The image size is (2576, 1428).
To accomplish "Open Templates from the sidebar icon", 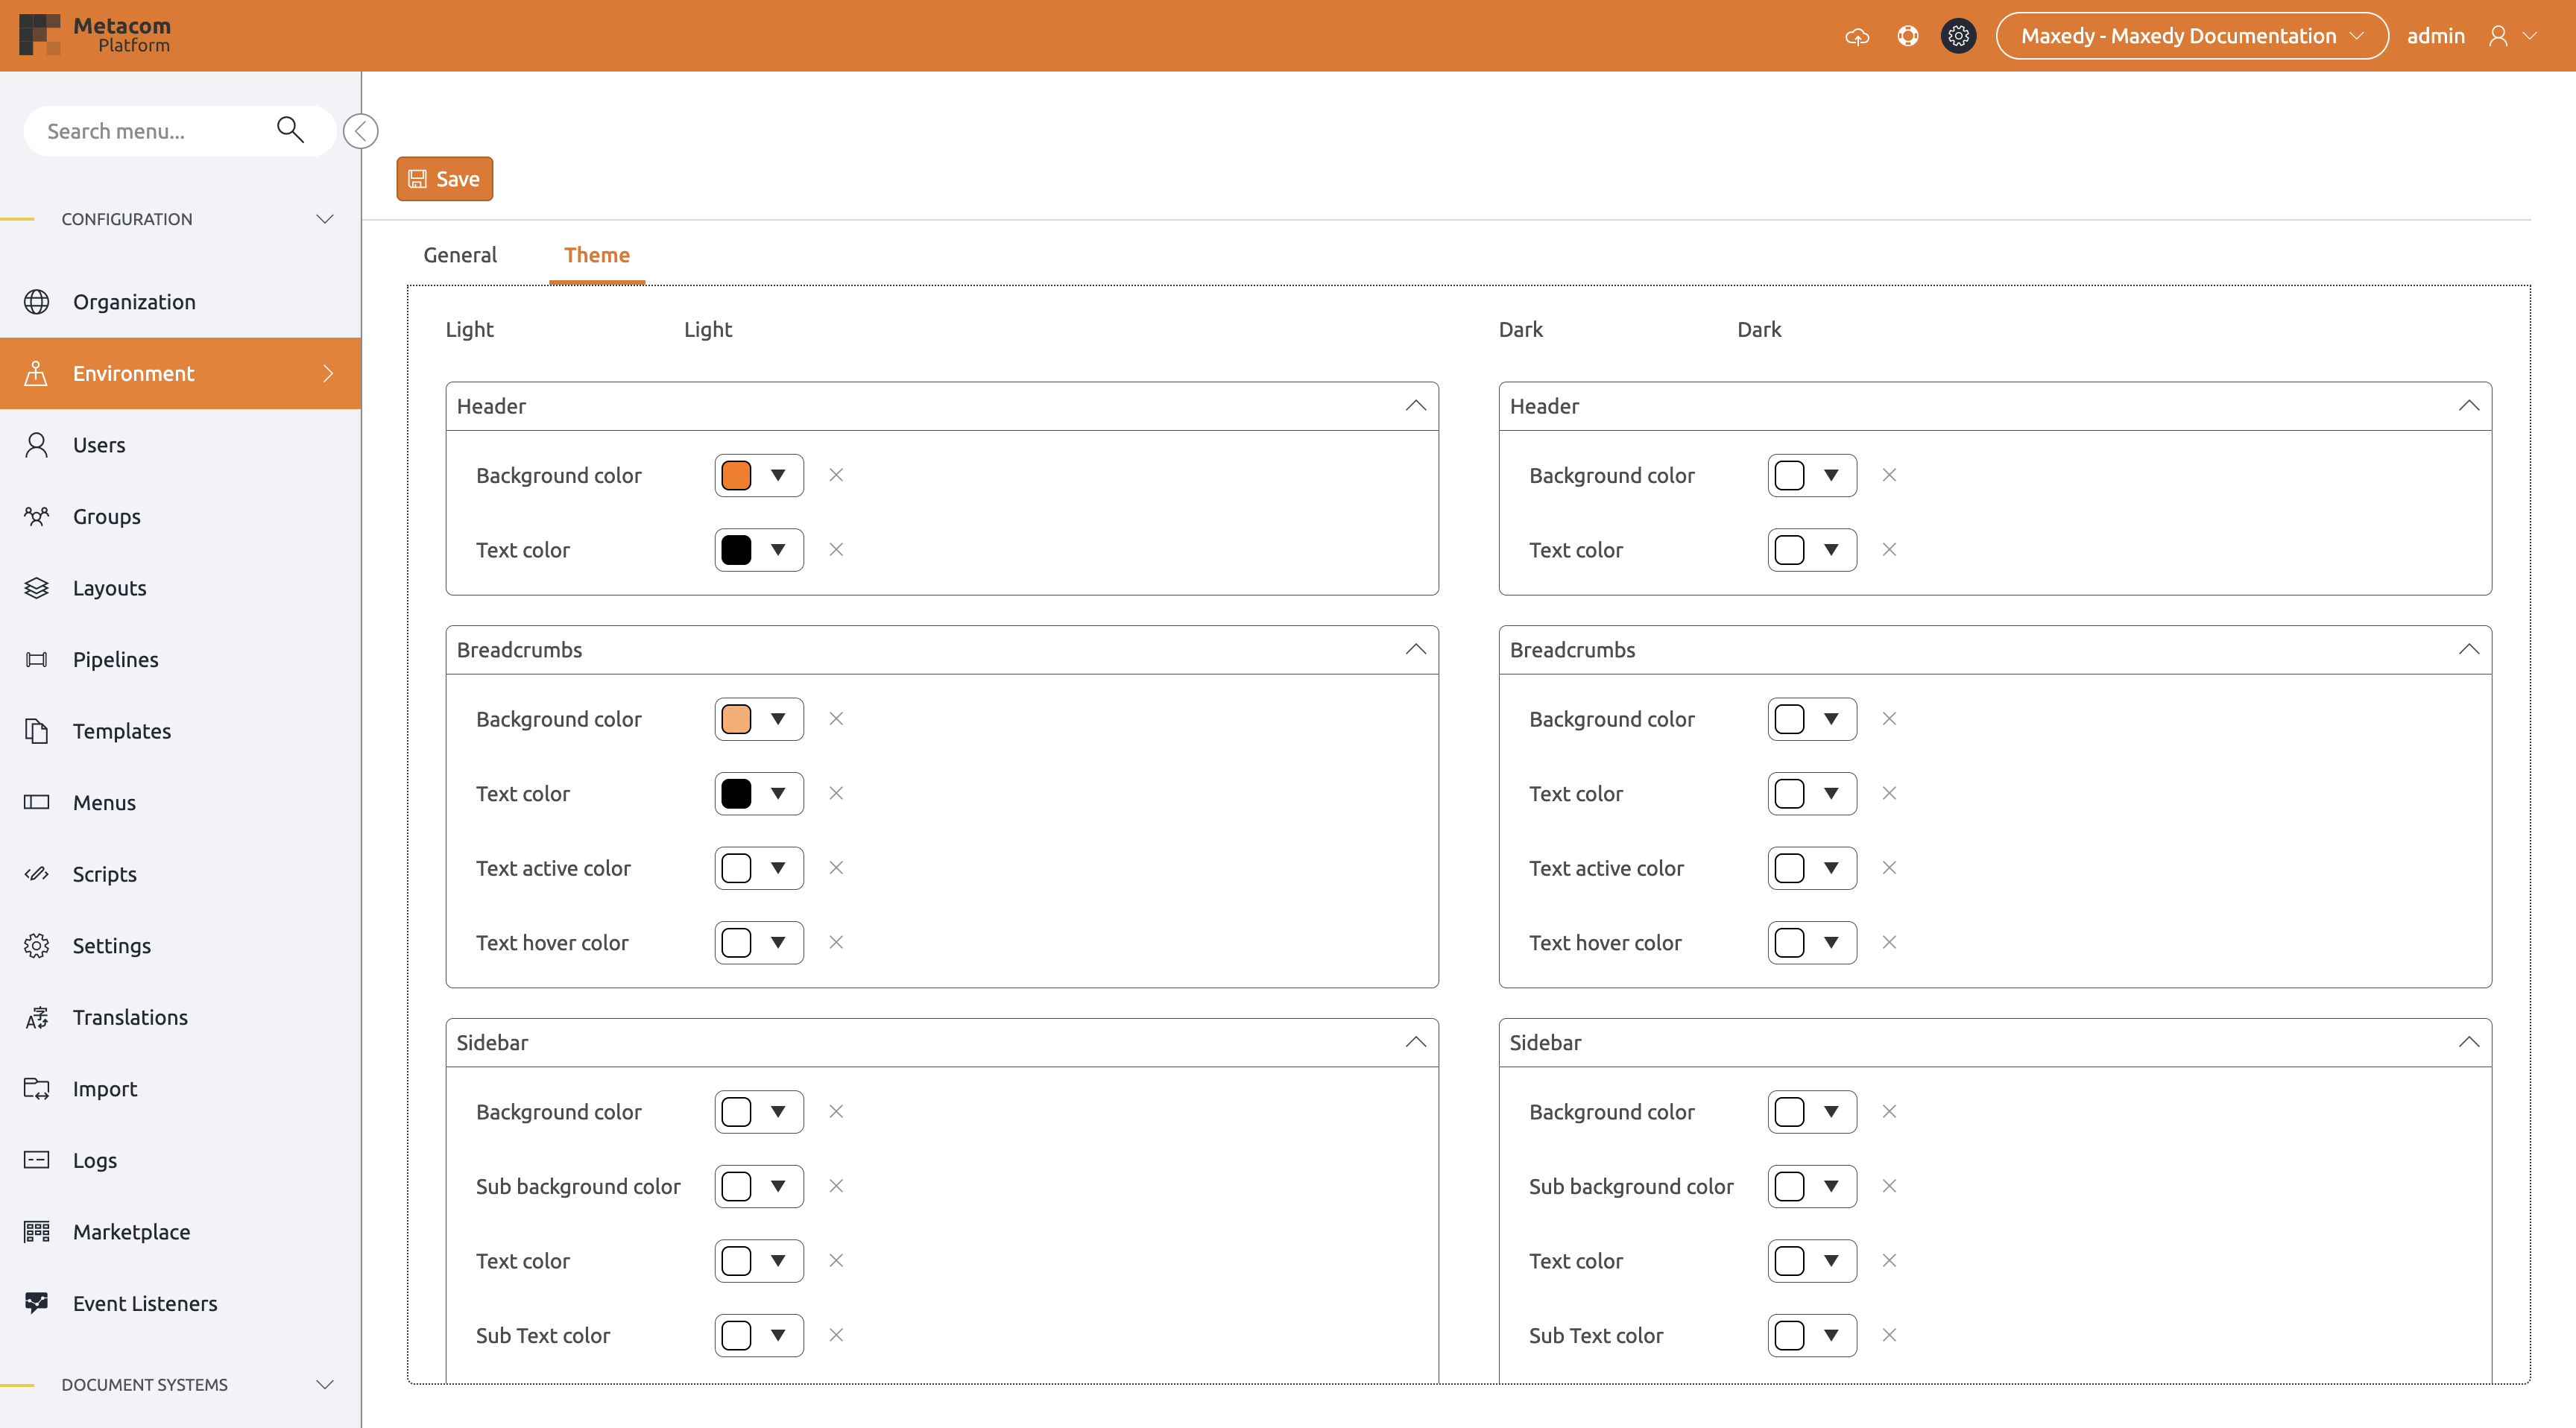I will point(37,730).
